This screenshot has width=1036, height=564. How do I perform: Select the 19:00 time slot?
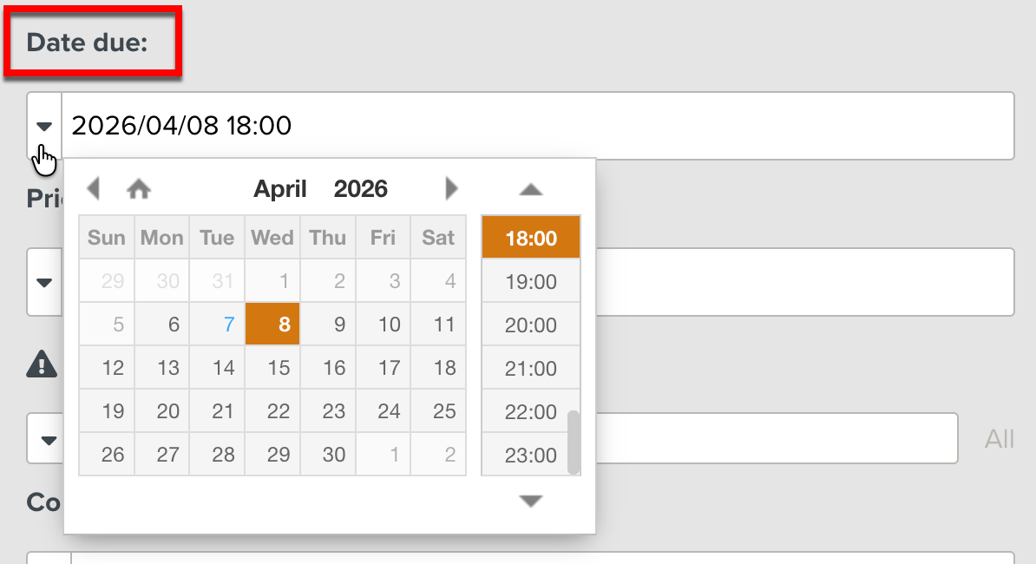tap(530, 280)
